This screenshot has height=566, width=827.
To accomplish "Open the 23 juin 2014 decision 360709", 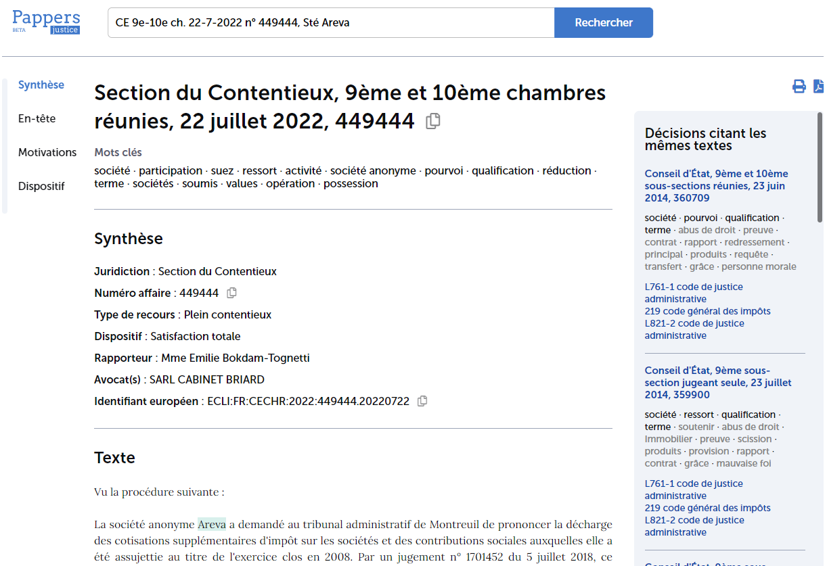I will 716,186.
